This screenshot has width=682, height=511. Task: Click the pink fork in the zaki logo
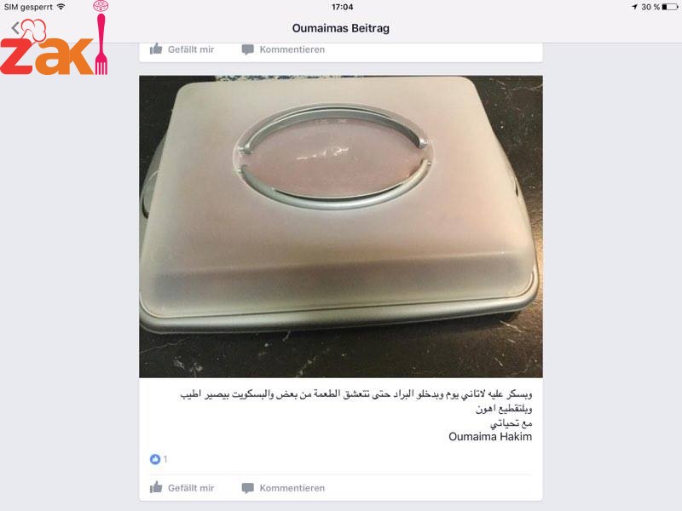[101, 43]
